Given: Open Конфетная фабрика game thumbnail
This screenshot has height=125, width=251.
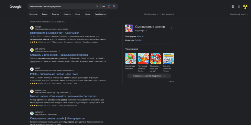Looking at the screenshot, I should pos(131,58).
